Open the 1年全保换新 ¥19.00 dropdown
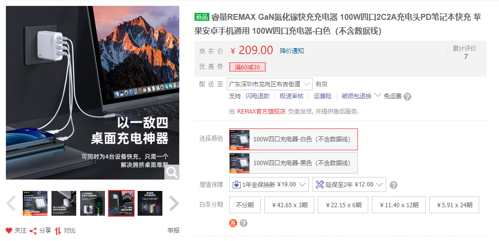 269,184
